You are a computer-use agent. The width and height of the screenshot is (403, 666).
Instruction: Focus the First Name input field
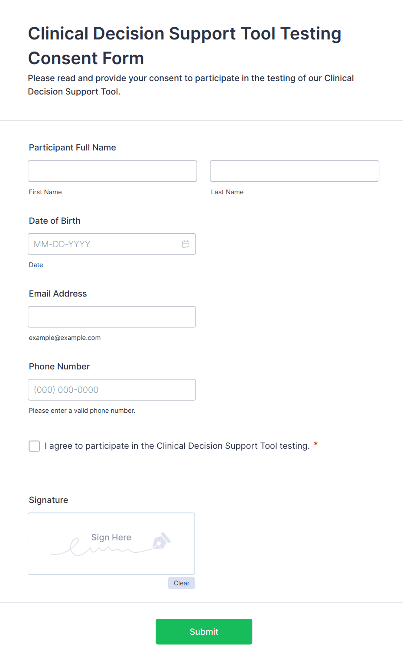[x=112, y=171]
